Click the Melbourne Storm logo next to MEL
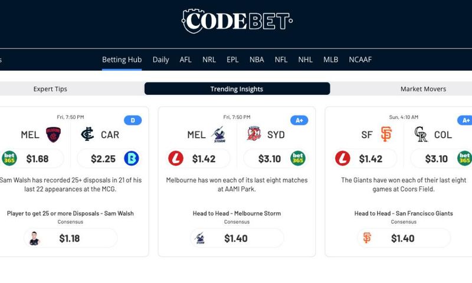The image size is (472, 283). pyautogui.click(x=218, y=134)
